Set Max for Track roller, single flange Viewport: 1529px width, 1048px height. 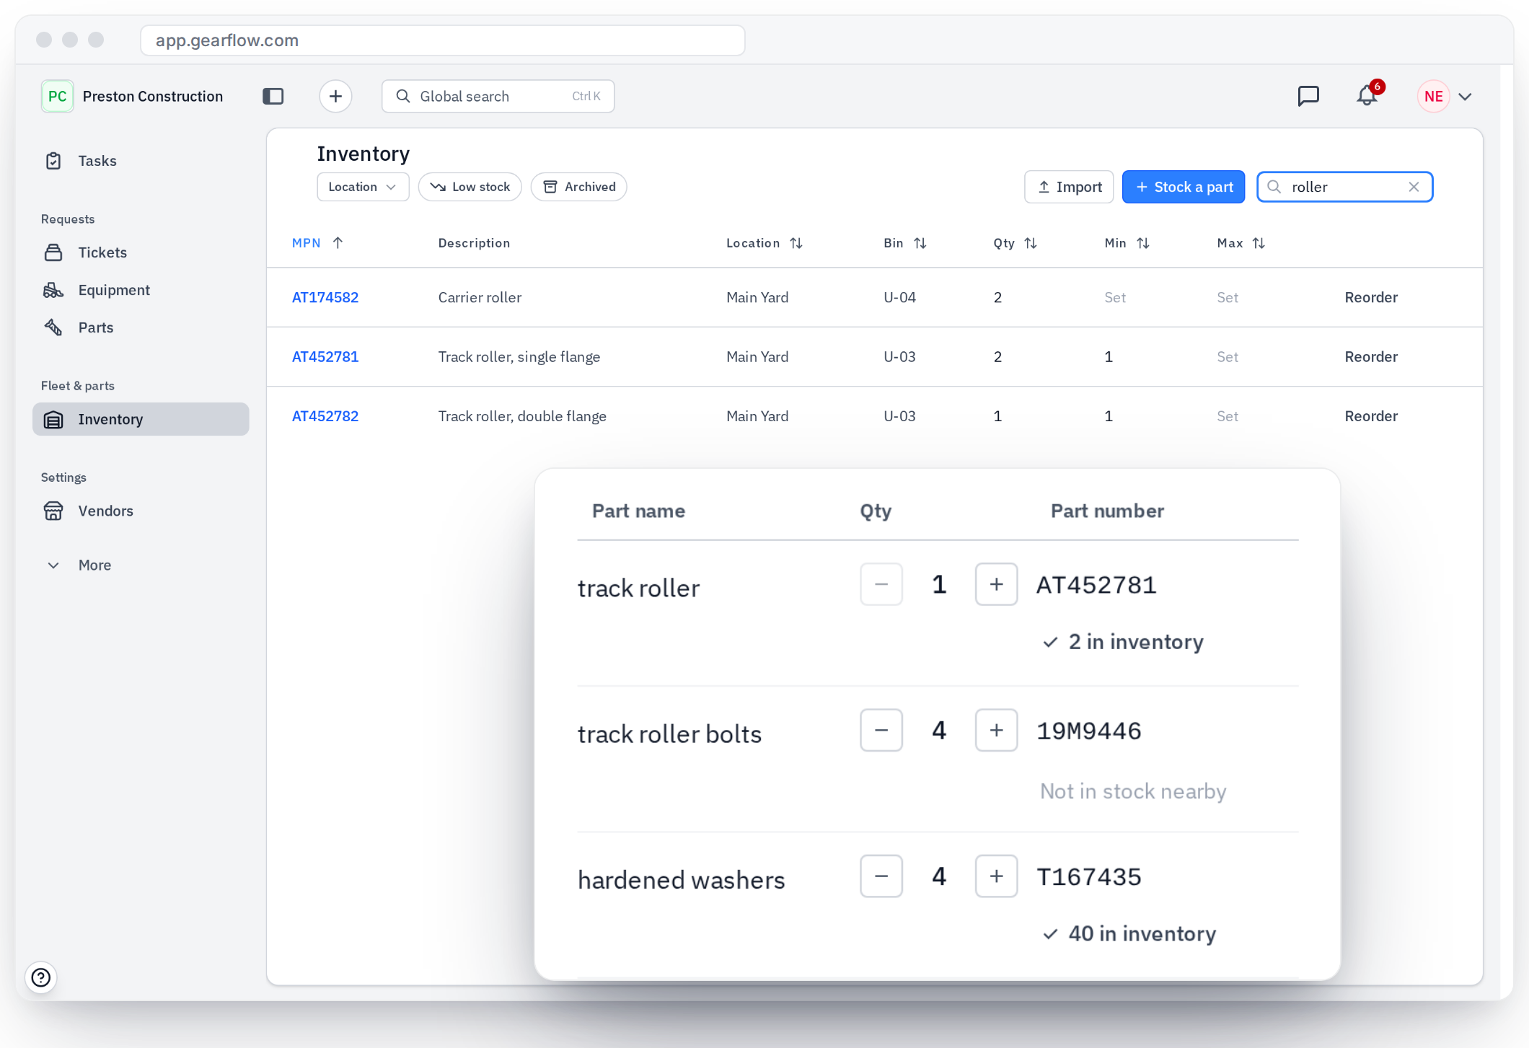point(1228,356)
